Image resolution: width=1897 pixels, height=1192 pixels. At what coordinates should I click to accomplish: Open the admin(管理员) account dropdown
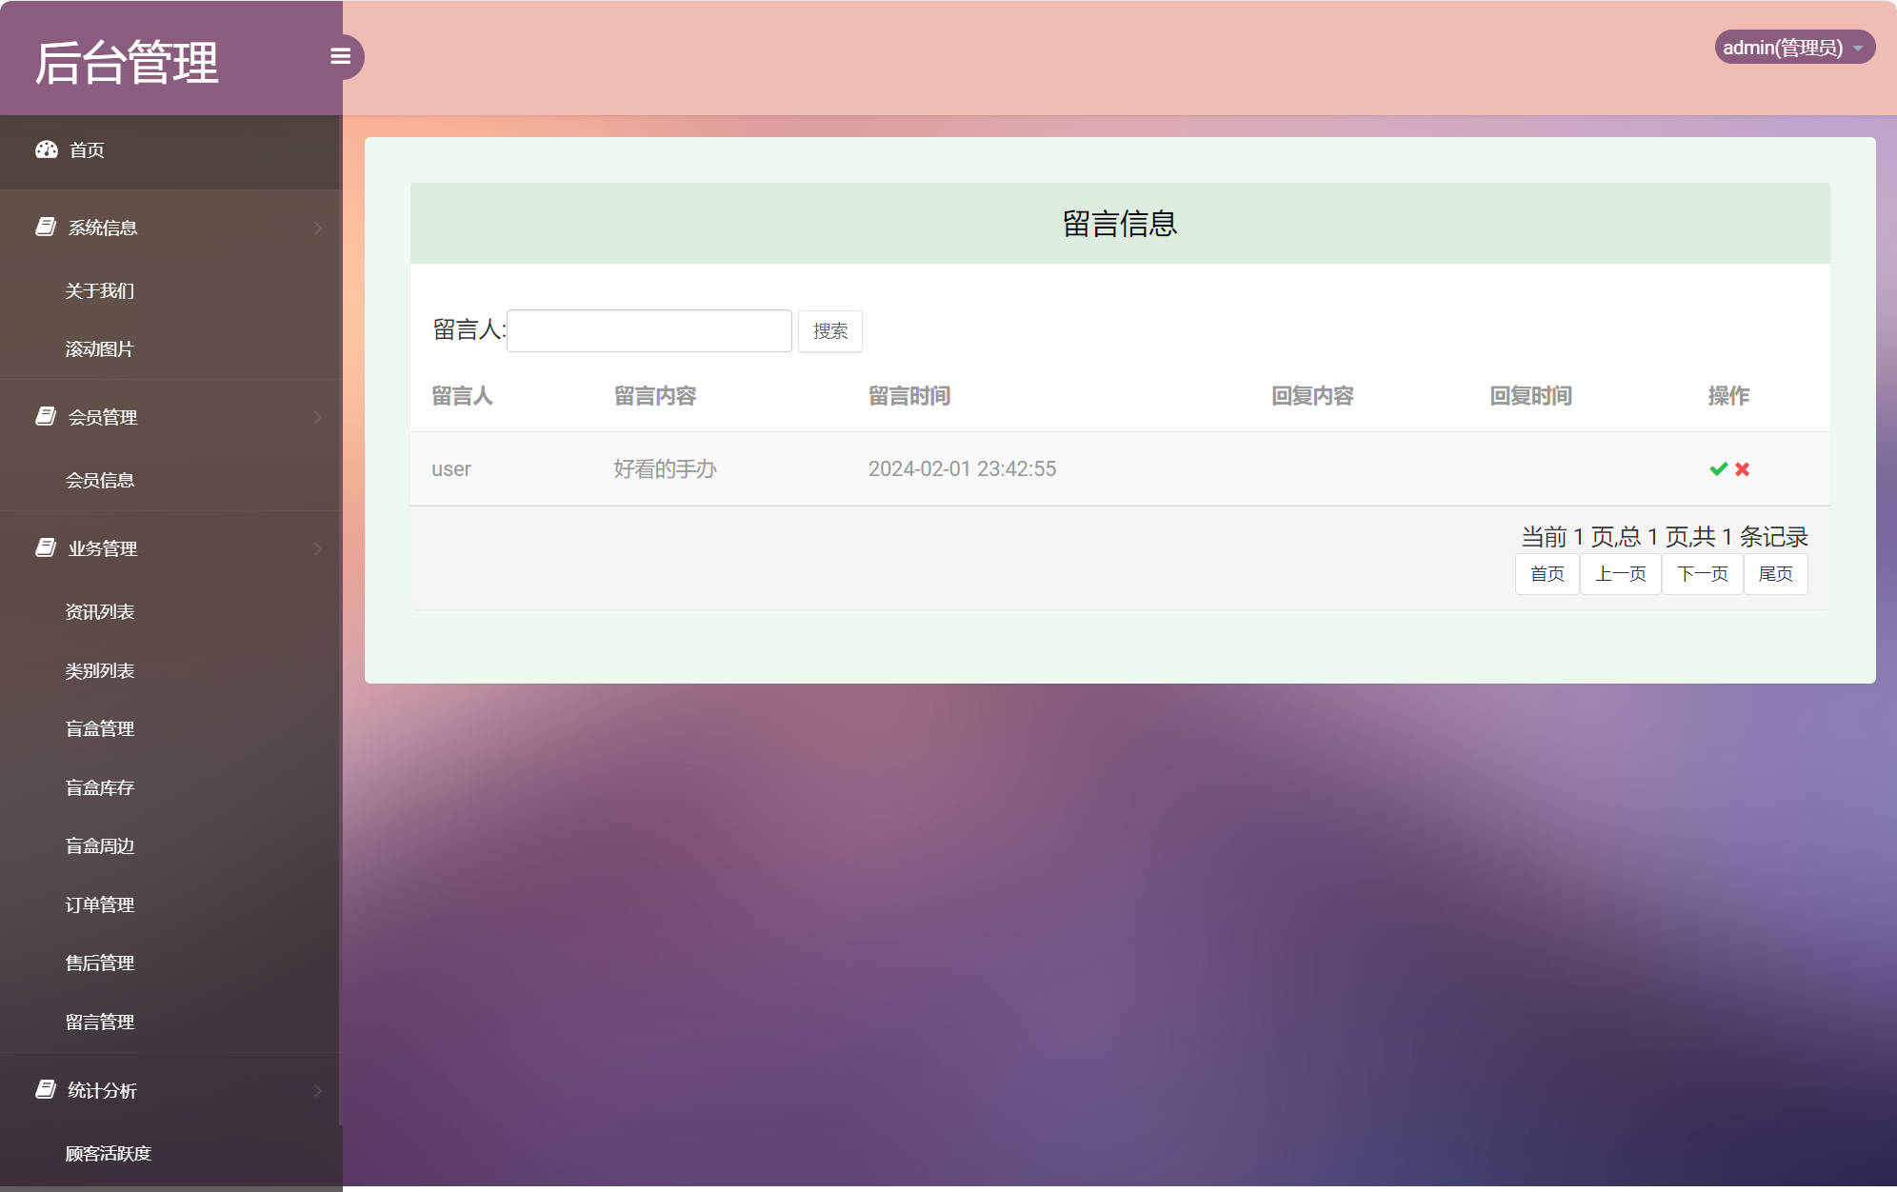point(1794,47)
